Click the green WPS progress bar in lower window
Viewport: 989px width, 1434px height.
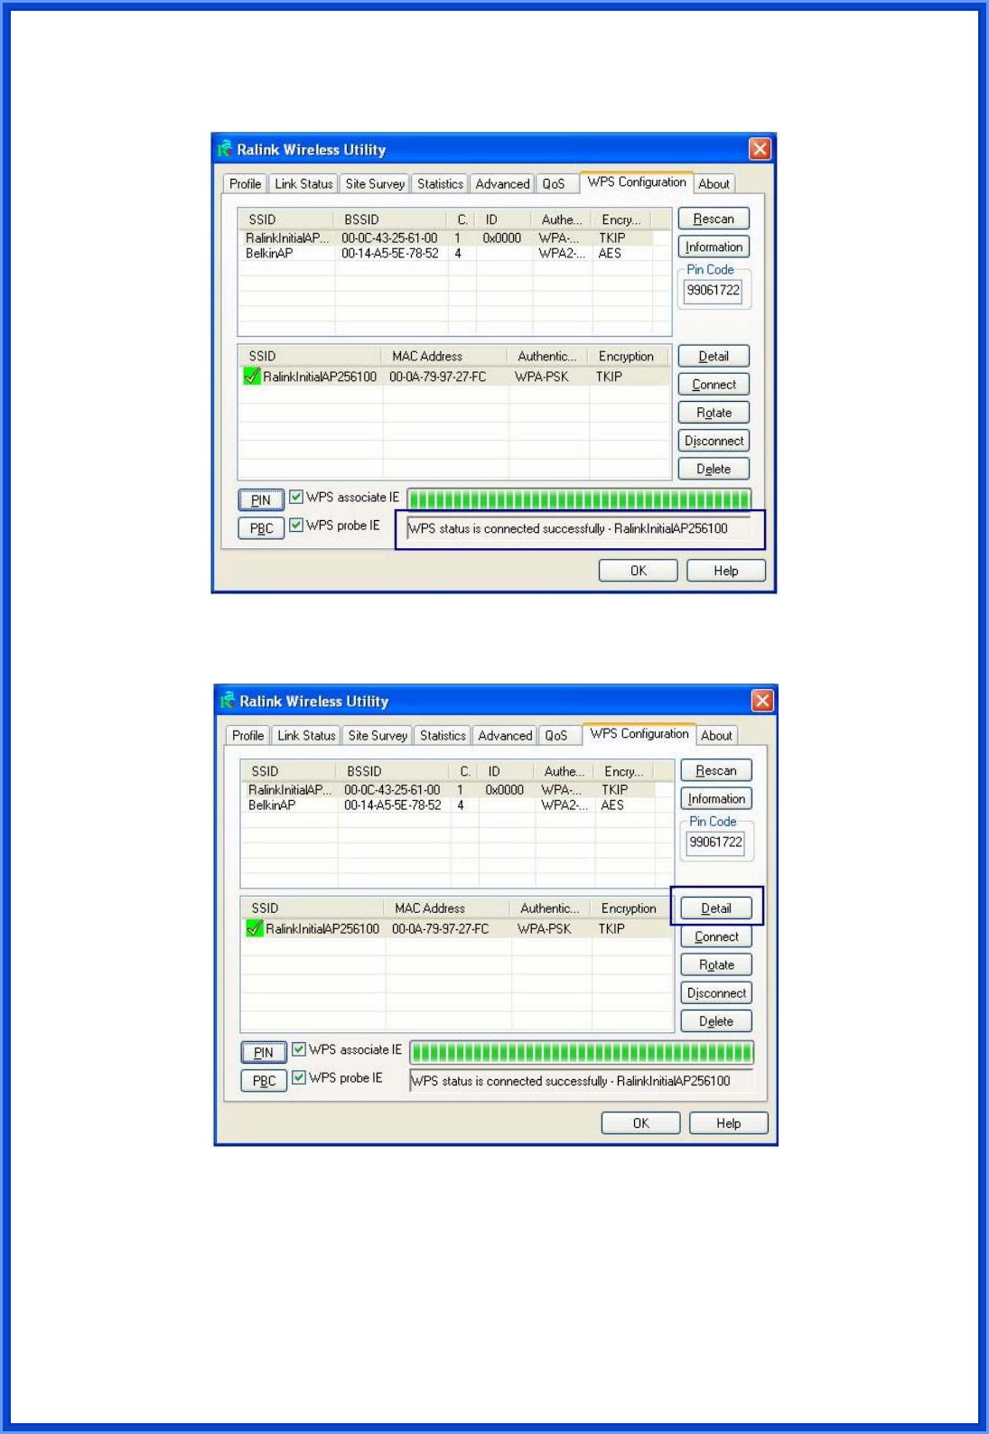click(582, 1052)
